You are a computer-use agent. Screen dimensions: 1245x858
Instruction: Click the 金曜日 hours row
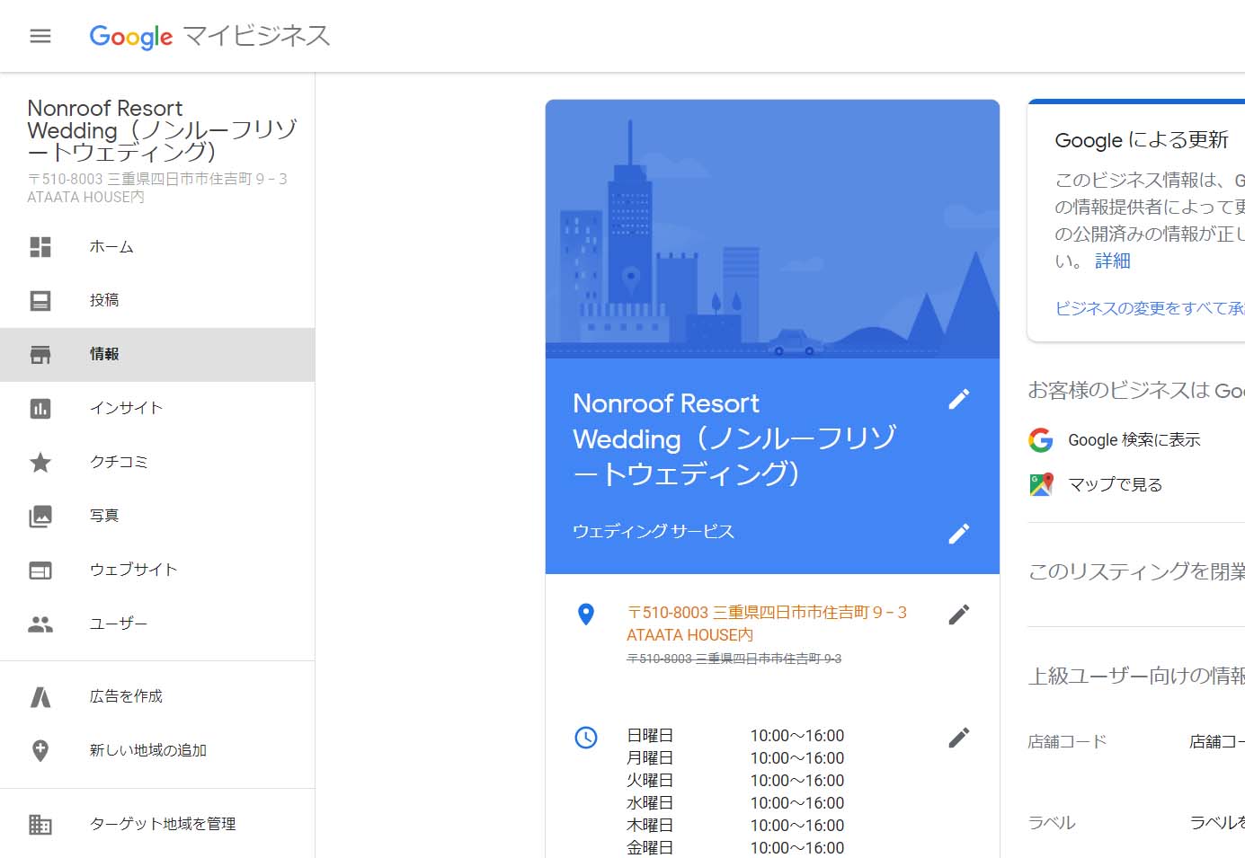pos(735,848)
